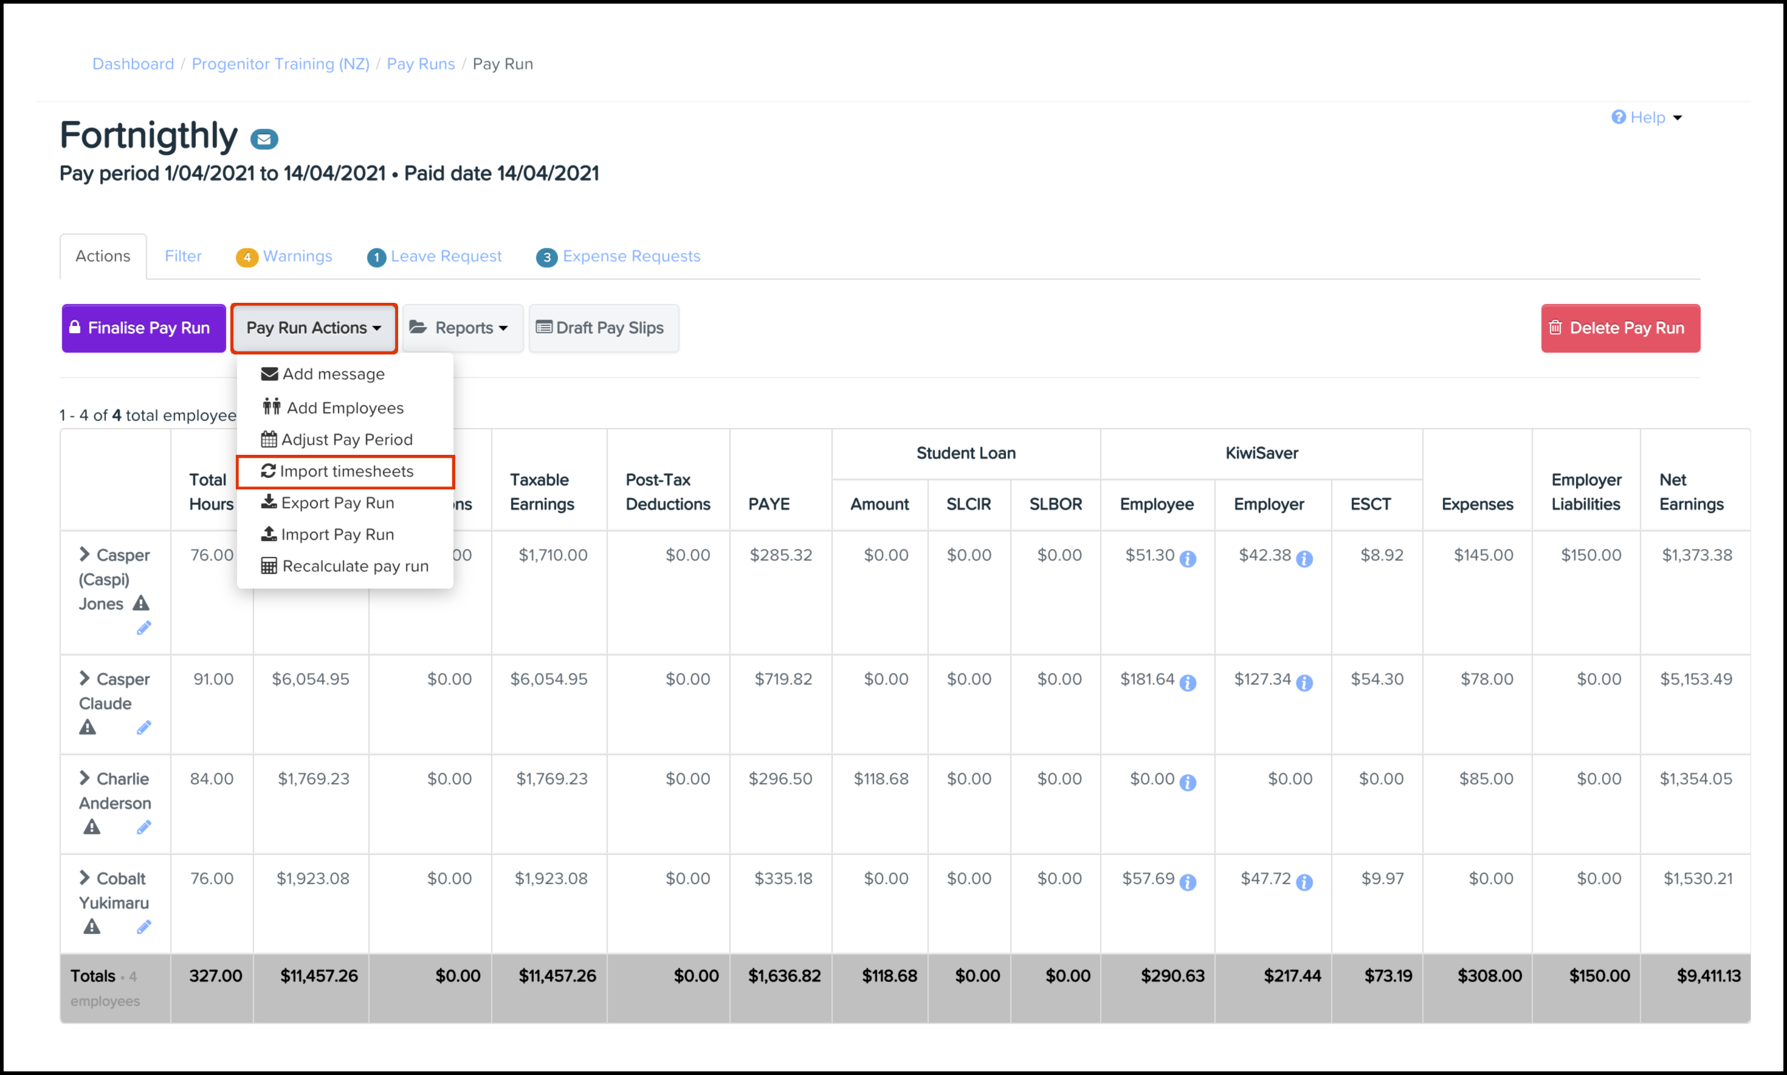Screen dimensions: 1787x1075
Task: Expand the Casper Claude employee row
Action: point(84,679)
